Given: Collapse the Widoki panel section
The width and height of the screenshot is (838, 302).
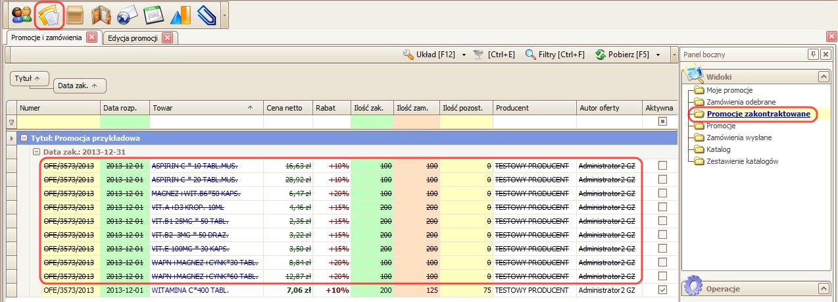Looking at the screenshot, I should [x=822, y=77].
